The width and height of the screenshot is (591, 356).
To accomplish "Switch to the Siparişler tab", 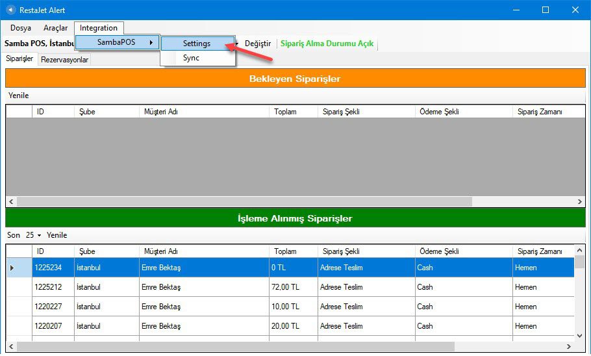I will pyautogui.click(x=19, y=59).
